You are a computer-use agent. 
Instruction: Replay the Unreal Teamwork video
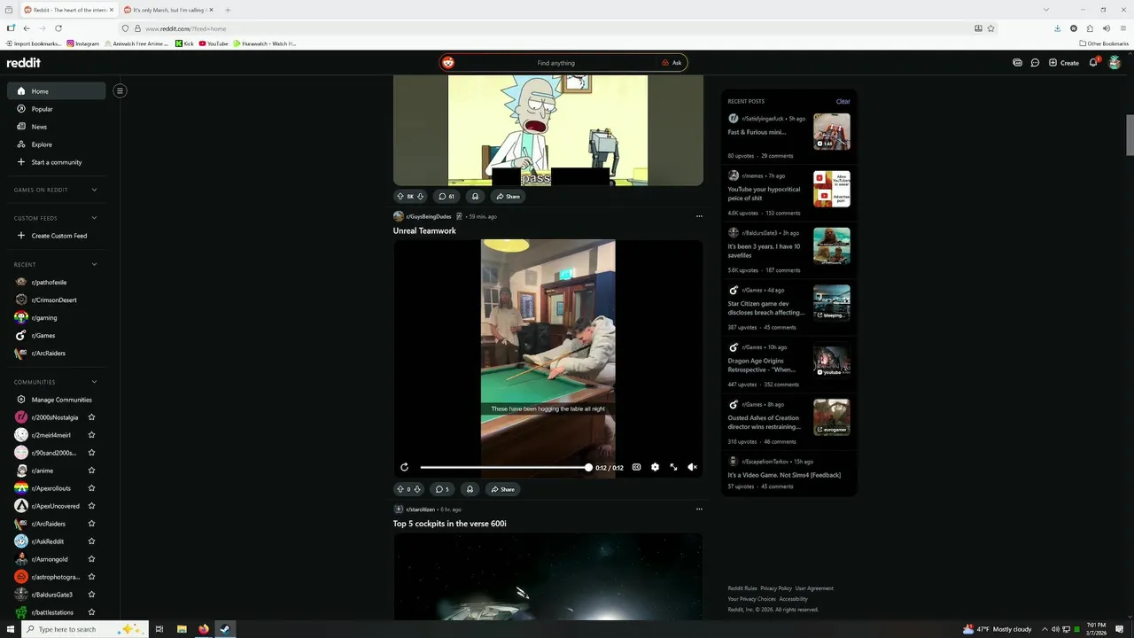coord(404,467)
